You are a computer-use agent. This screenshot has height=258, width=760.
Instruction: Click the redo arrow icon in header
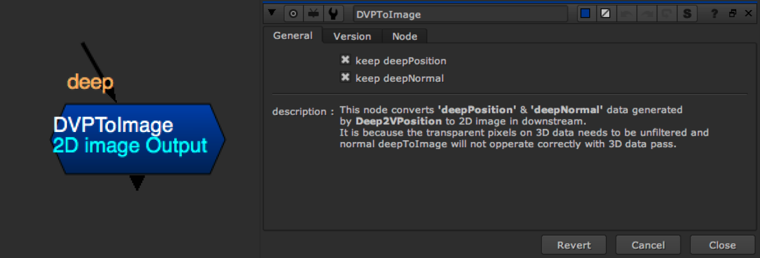[x=646, y=13]
